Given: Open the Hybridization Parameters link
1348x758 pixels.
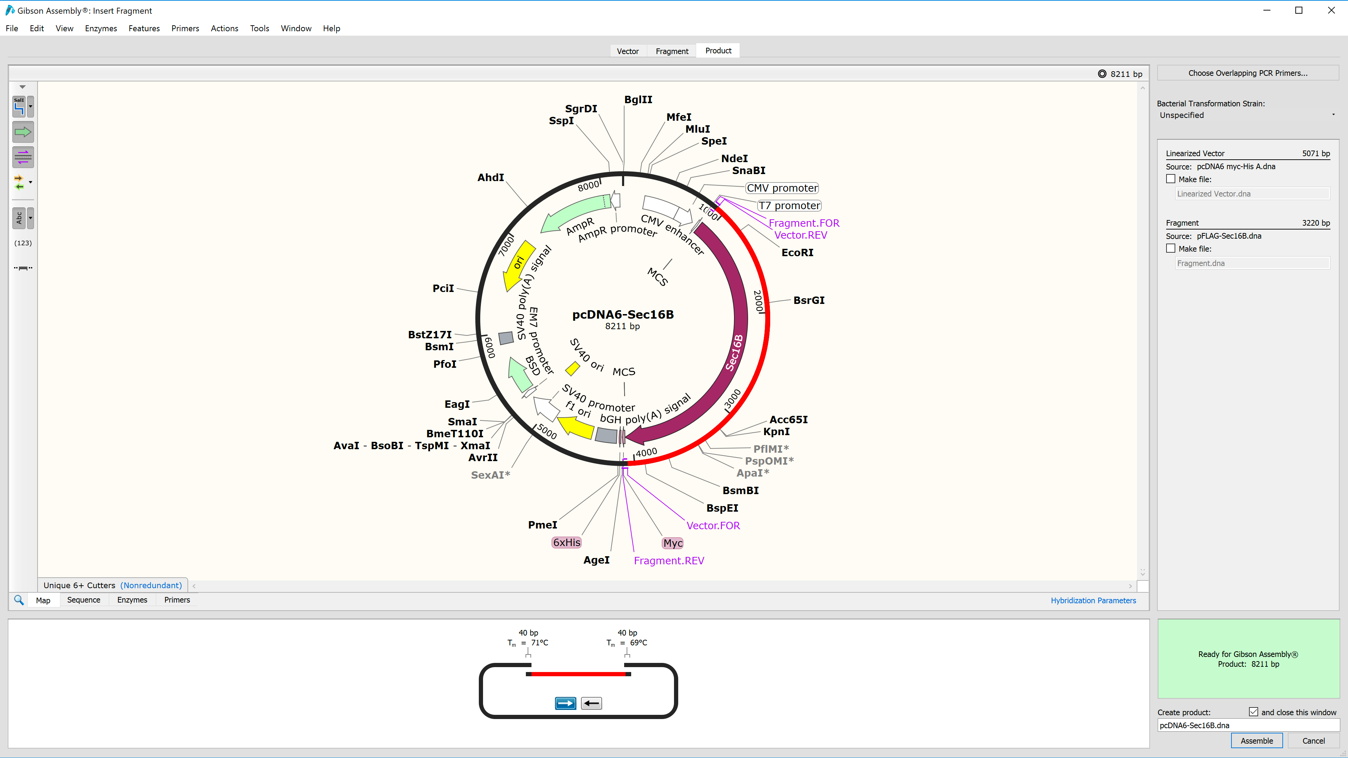Looking at the screenshot, I should (x=1093, y=600).
